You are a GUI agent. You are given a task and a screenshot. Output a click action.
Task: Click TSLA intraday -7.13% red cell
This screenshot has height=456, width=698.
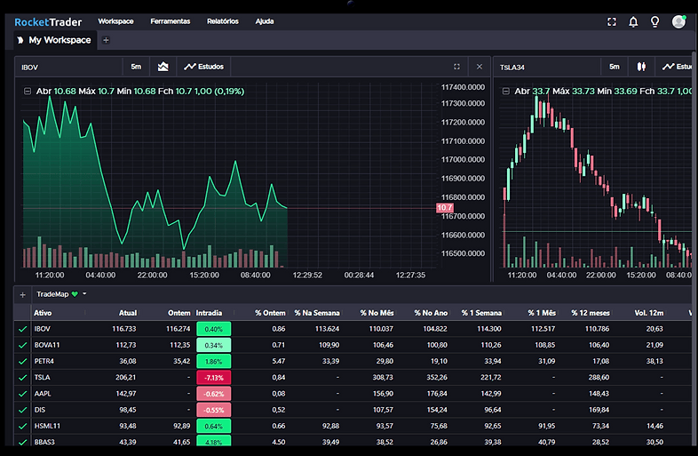click(x=214, y=378)
